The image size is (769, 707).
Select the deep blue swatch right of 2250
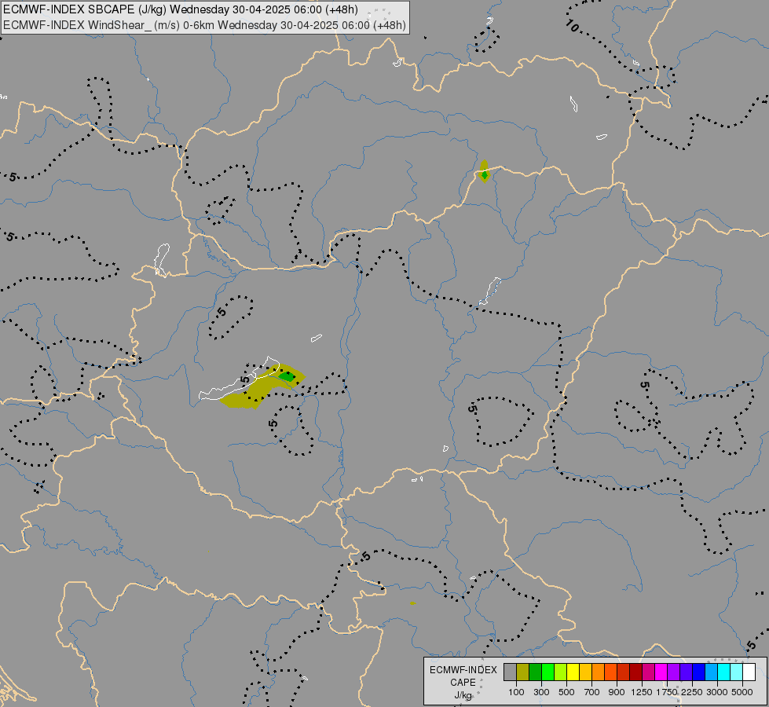(x=699, y=672)
